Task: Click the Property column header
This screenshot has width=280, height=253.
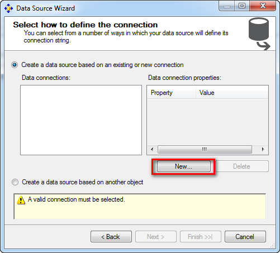Action: click(x=172, y=93)
